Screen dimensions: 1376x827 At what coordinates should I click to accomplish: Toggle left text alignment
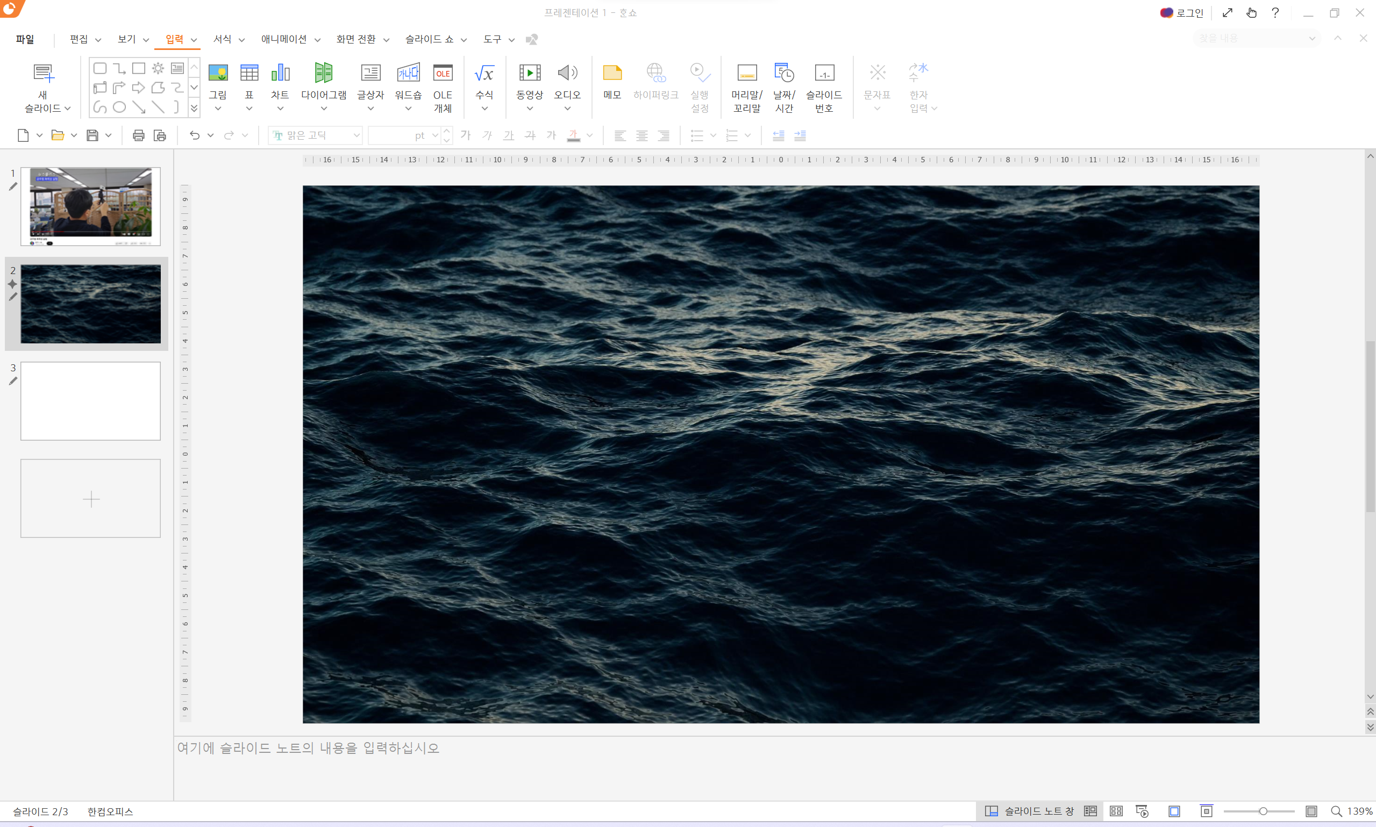pos(620,135)
